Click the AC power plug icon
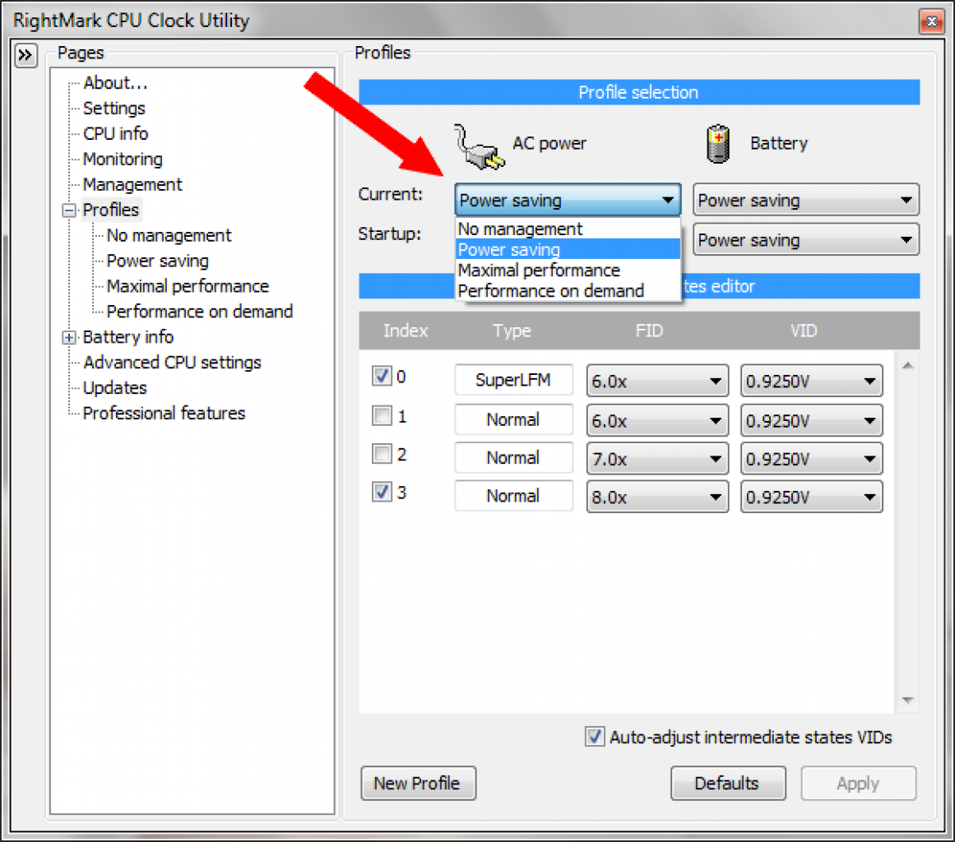Screen dimensions: 955x842 pos(479,146)
